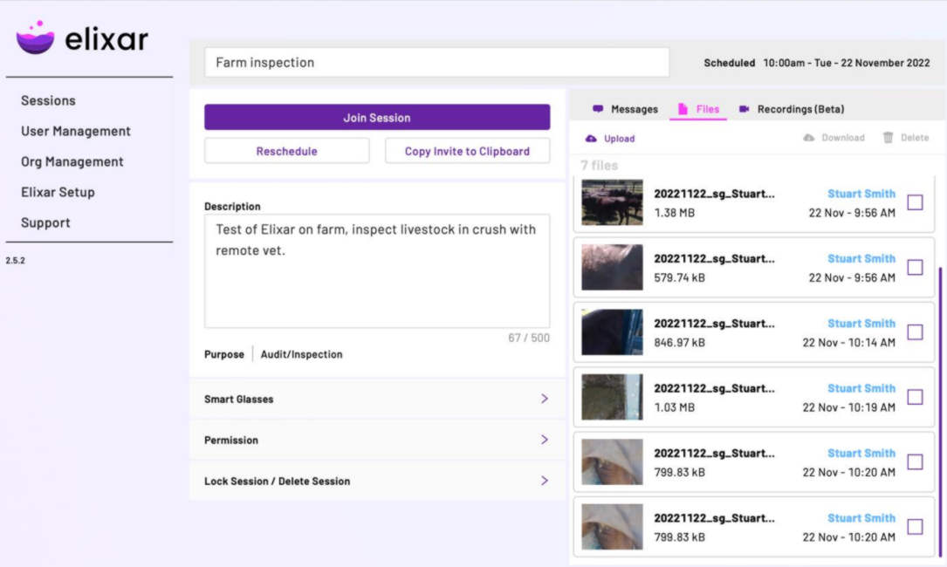Tick checkbox for the 579.74 kB file
Image resolution: width=947 pixels, height=567 pixels.
tap(915, 268)
